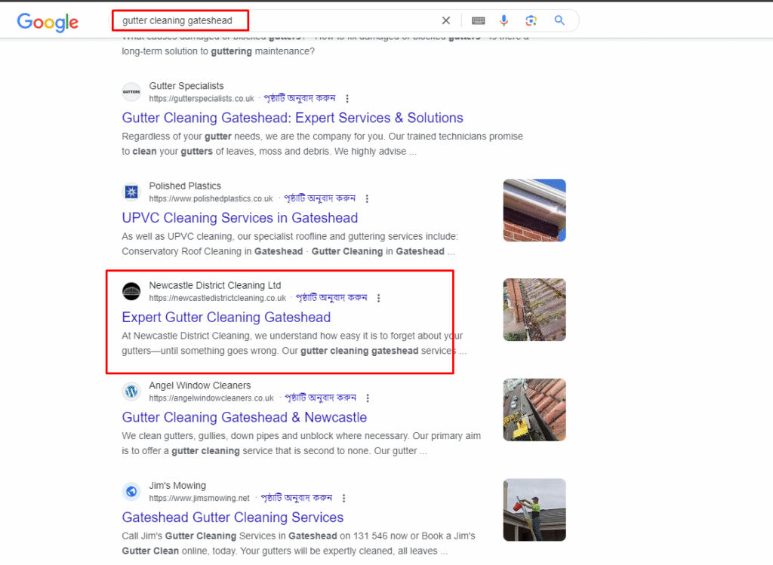Image resolution: width=773 pixels, height=565 pixels.
Task: Click the www.polishedplastics.co.uk URL
Action: pyautogui.click(x=211, y=198)
